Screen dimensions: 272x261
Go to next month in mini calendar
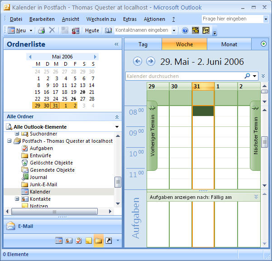[x=95, y=57]
